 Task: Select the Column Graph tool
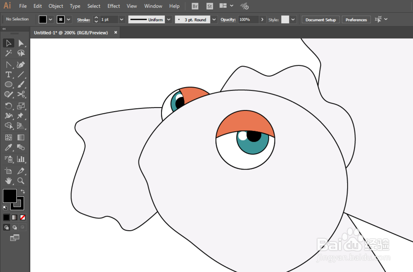(x=21, y=159)
